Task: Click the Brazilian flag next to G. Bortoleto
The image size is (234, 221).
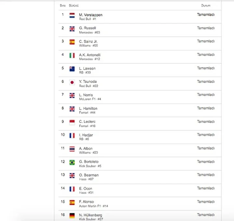Action: [72, 162]
